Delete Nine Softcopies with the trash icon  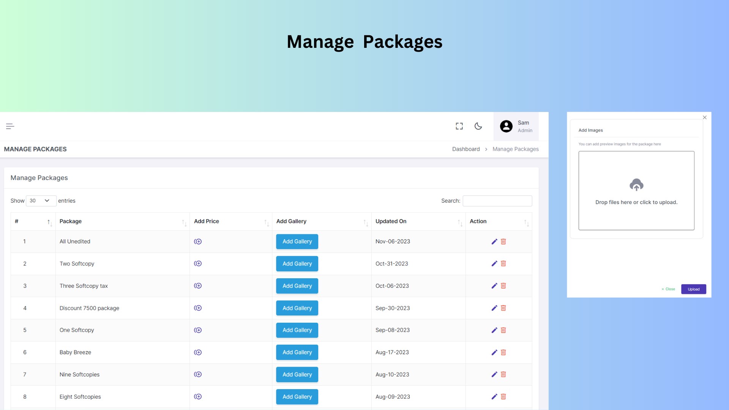pos(503,374)
